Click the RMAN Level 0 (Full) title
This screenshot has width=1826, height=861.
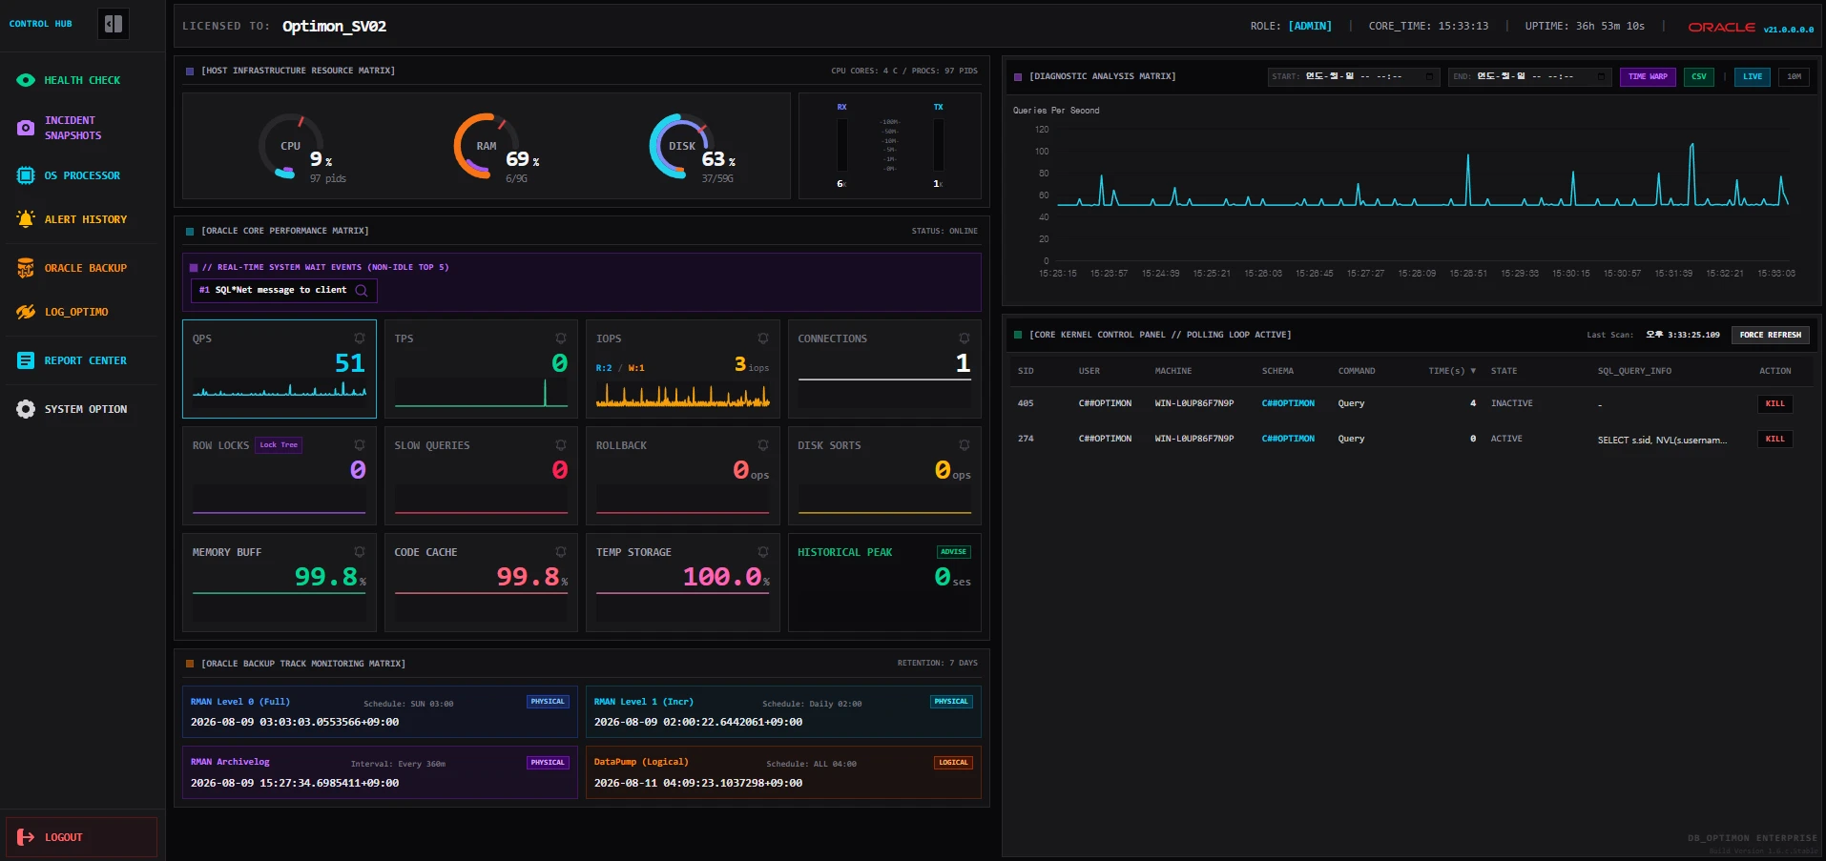click(240, 702)
